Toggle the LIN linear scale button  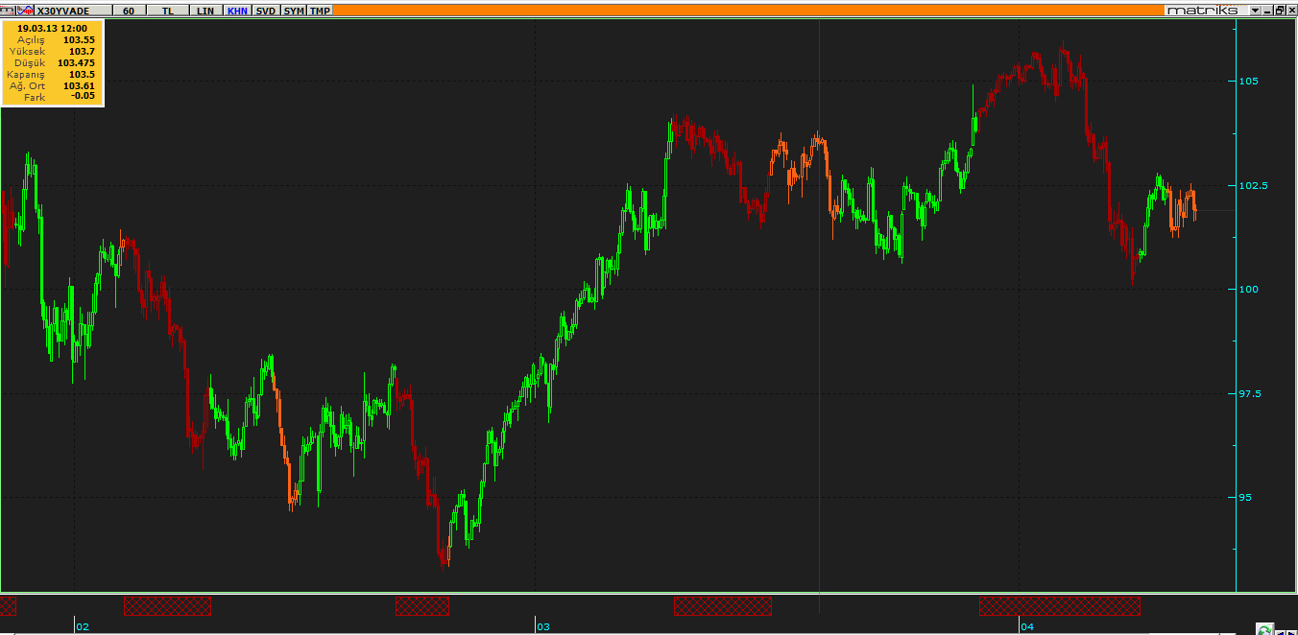pos(205,11)
